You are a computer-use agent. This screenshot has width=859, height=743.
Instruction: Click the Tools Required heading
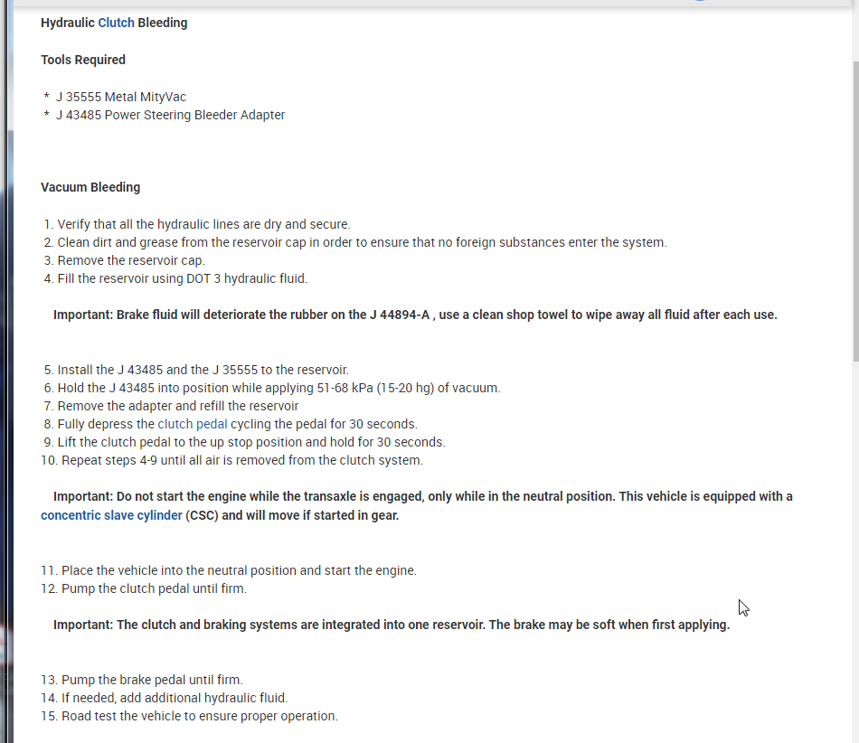point(83,60)
